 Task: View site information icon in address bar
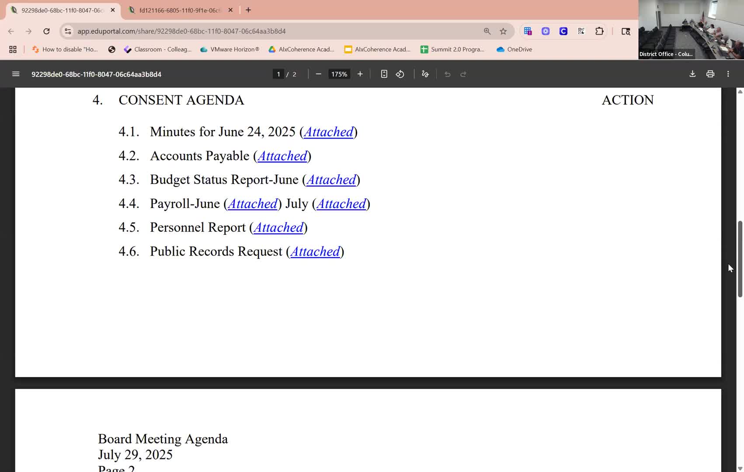68,31
